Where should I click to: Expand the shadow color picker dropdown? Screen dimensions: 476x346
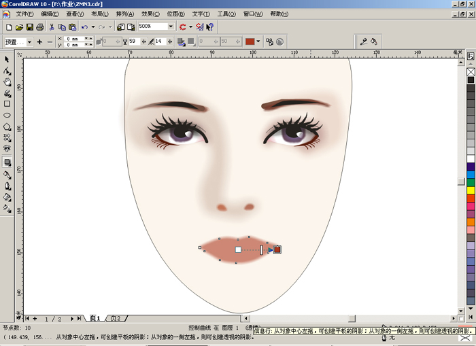[258, 41]
